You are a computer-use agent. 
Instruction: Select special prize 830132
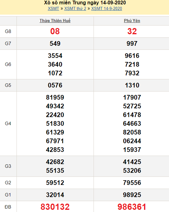tap(55, 207)
